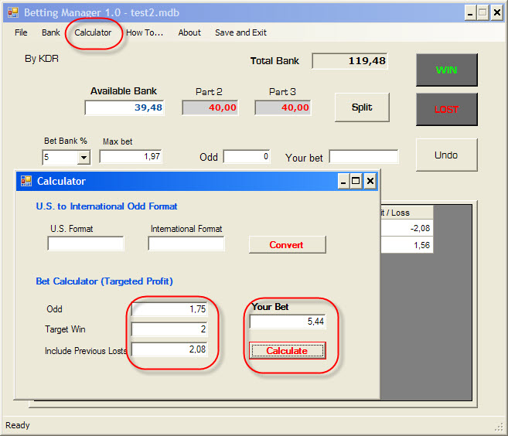Click the By KDR label
Screen dimensions: 508x436
[x=42, y=59]
